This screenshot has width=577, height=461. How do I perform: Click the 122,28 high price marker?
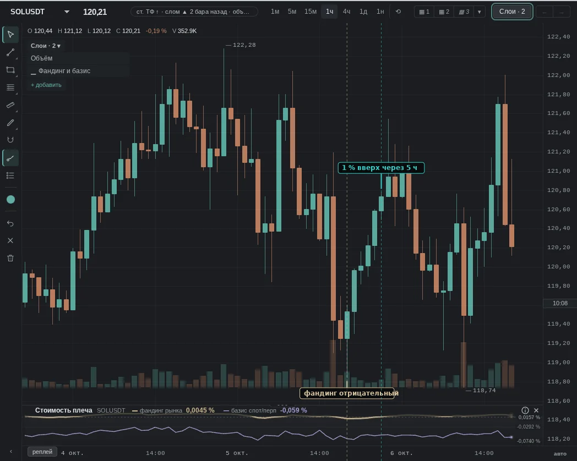point(244,45)
